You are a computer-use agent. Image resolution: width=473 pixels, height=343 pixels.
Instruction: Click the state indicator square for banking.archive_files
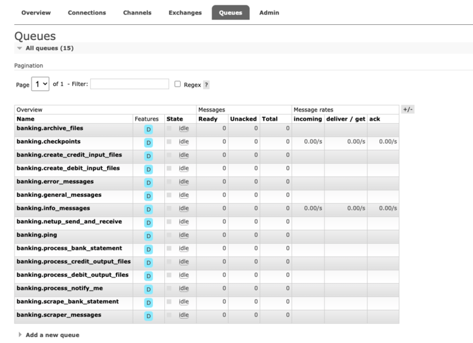(x=169, y=129)
